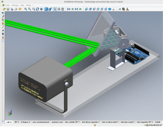This screenshot has height=127, width=163.
Task: Open the Affichage menu
Action: coord(15,5)
